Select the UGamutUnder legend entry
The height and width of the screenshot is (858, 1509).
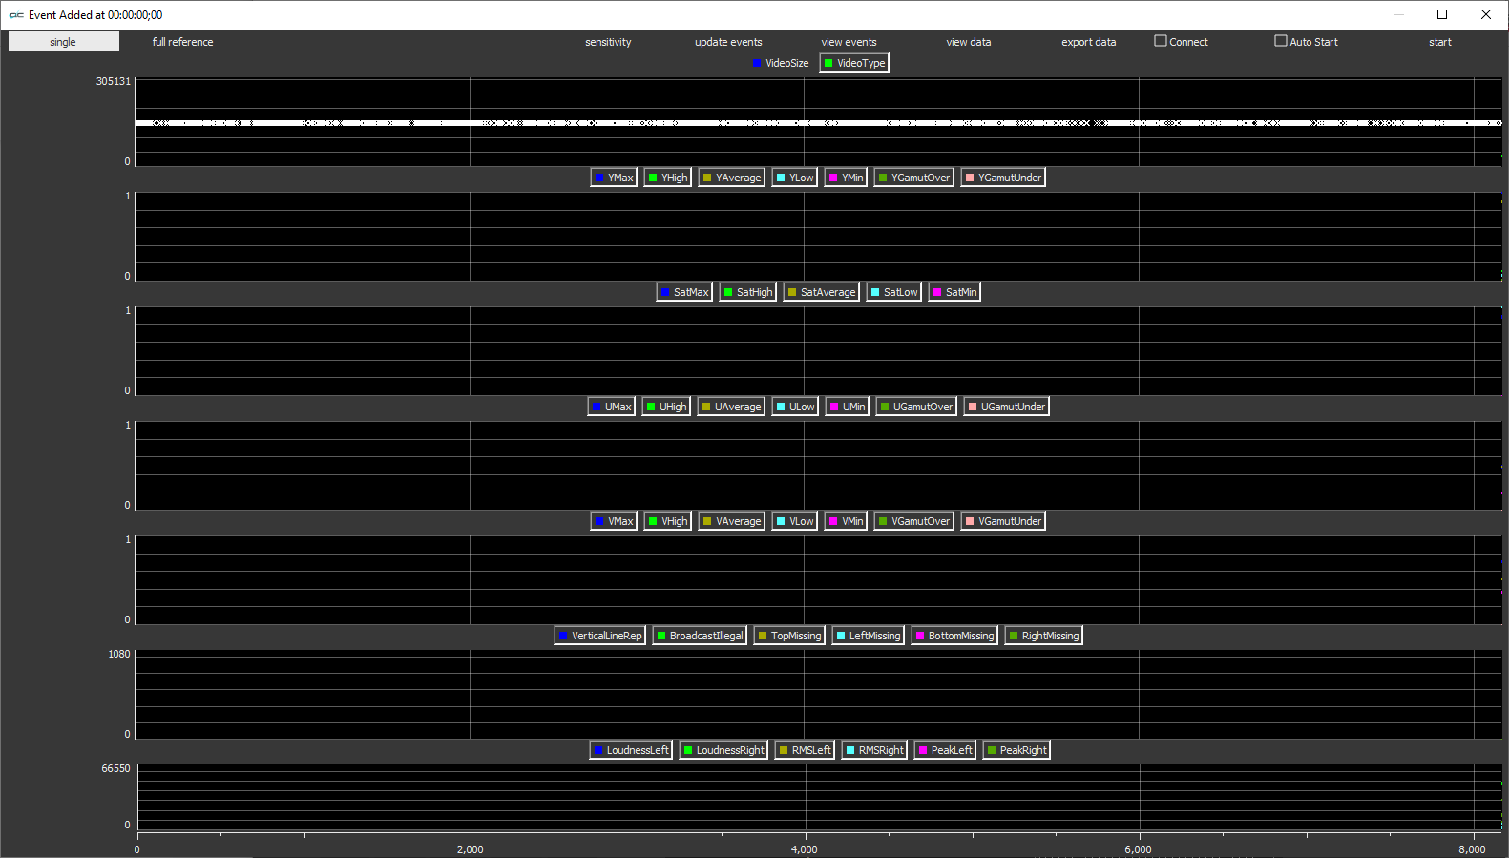coord(1006,407)
